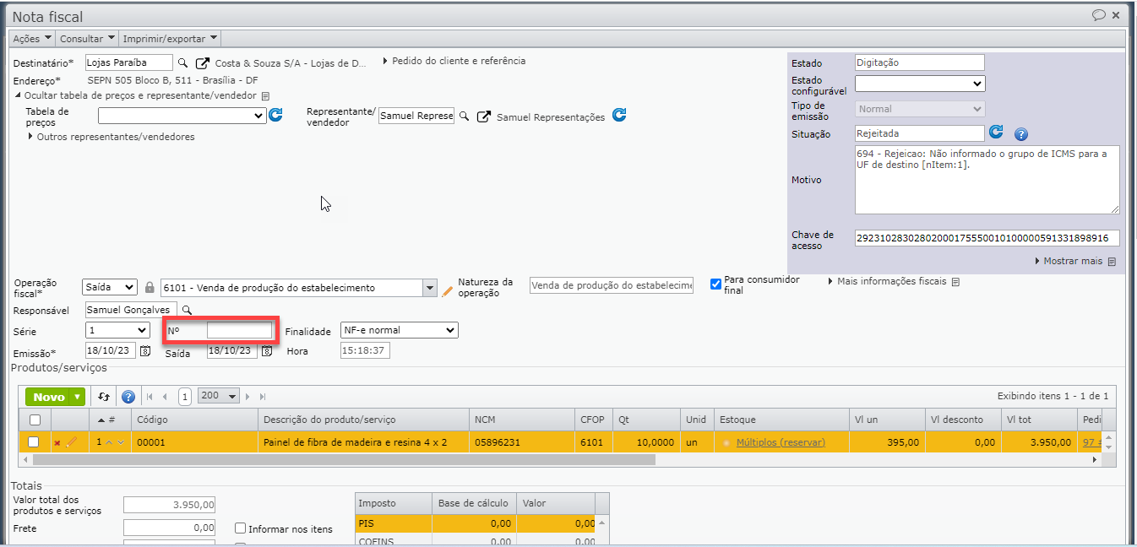
Task: Click the help icon beside Situação
Action: pyautogui.click(x=1020, y=134)
